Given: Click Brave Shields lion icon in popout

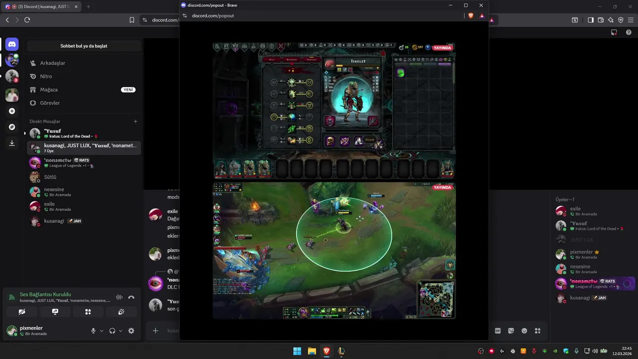Looking at the screenshot, I should tap(471, 15).
